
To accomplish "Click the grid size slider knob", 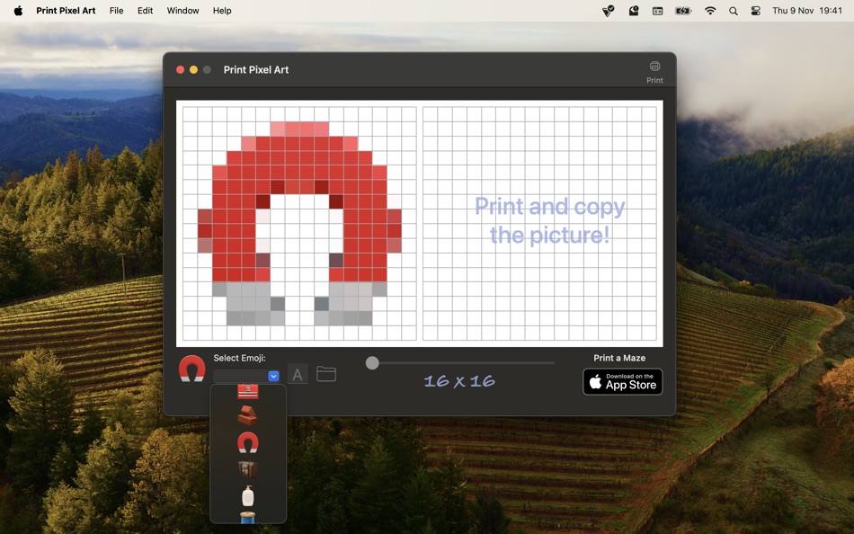I will pyautogui.click(x=372, y=363).
